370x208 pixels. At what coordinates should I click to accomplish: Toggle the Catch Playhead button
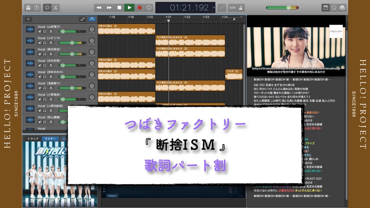(x=92, y=19)
